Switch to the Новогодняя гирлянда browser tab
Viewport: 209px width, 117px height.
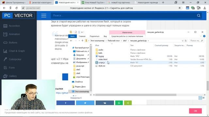pos(146,2)
